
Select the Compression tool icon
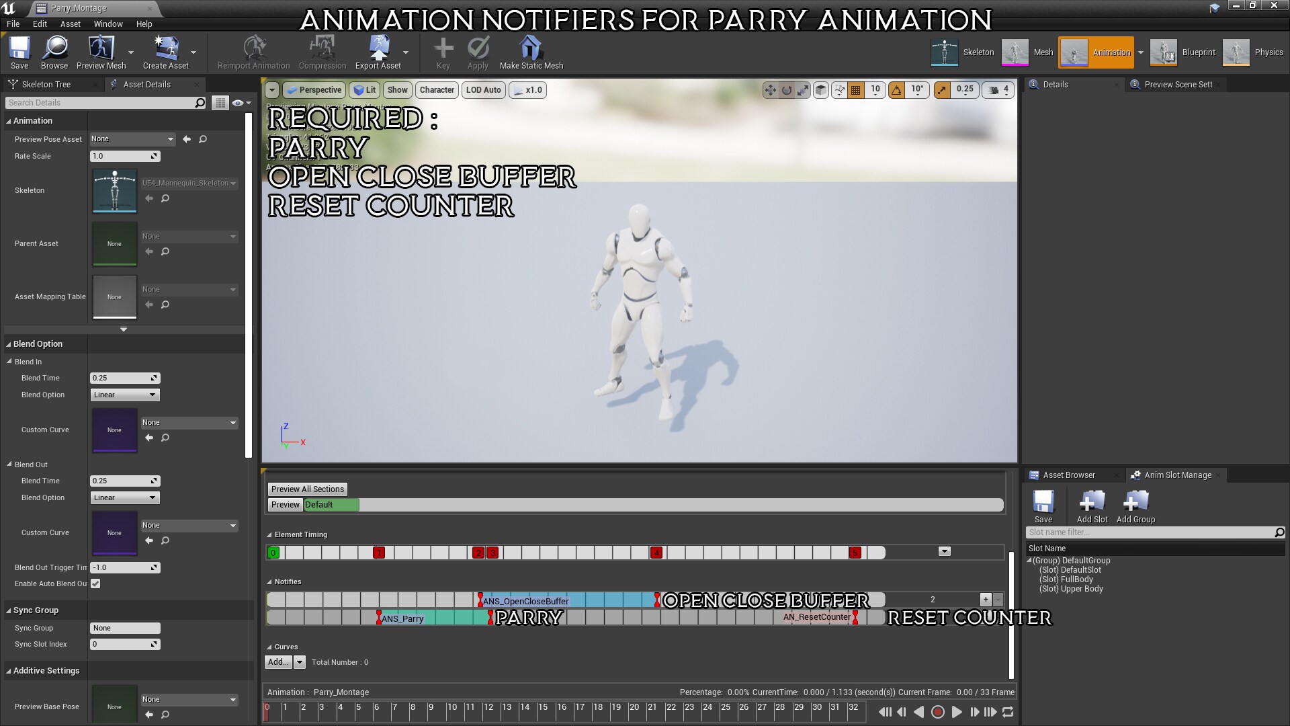point(322,49)
